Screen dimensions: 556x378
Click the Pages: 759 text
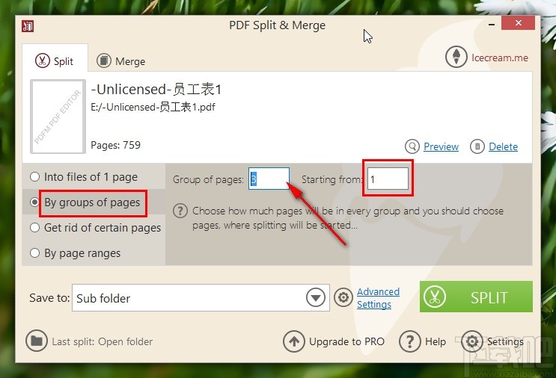tap(115, 145)
